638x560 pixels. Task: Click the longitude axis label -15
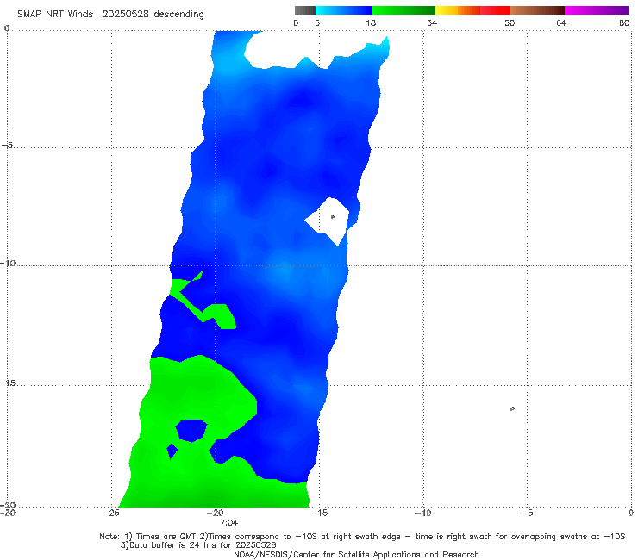pyautogui.click(x=319, y=513)
